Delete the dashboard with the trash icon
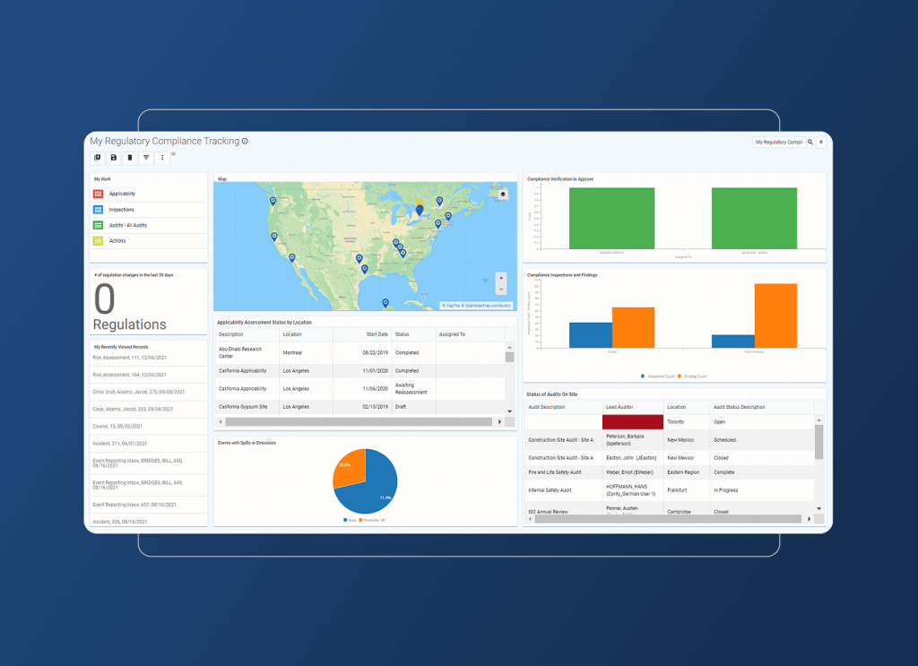Viewport: 918px width, 666px height. [x=129, y=158]
